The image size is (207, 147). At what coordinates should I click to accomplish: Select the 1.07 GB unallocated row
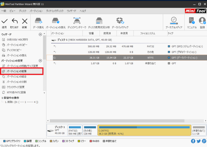[127, 63]
